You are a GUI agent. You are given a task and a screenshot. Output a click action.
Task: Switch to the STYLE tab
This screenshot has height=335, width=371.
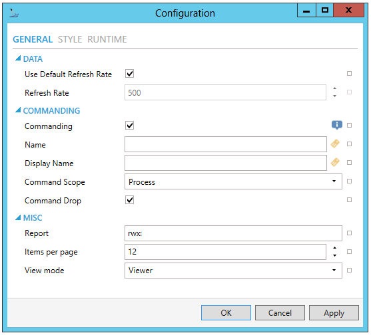(x=70, y=39)
